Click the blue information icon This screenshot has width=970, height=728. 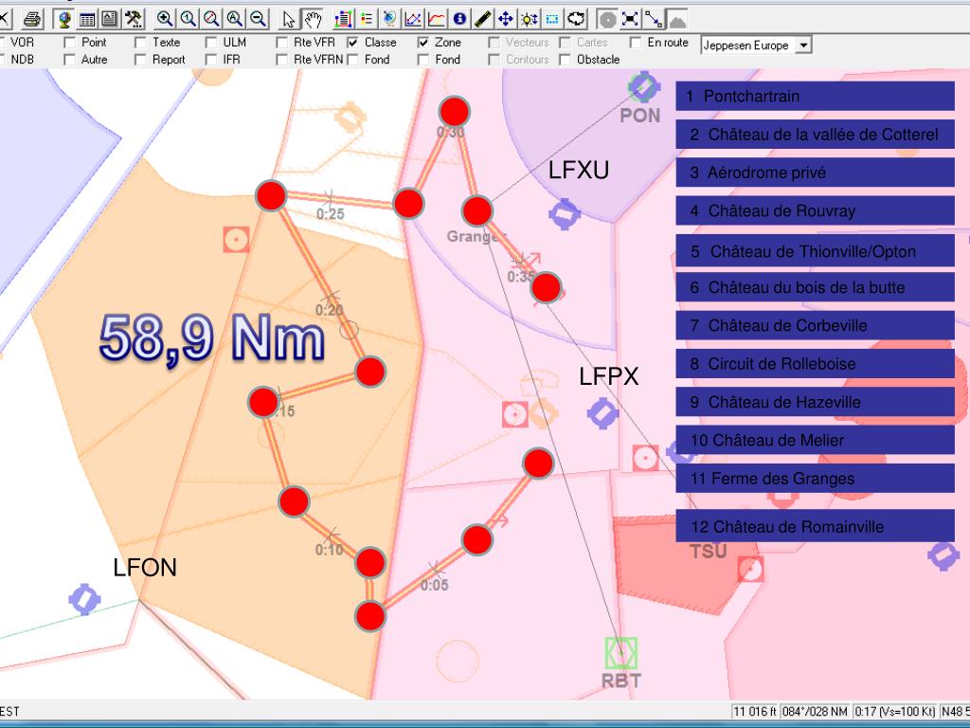(459, 19)
